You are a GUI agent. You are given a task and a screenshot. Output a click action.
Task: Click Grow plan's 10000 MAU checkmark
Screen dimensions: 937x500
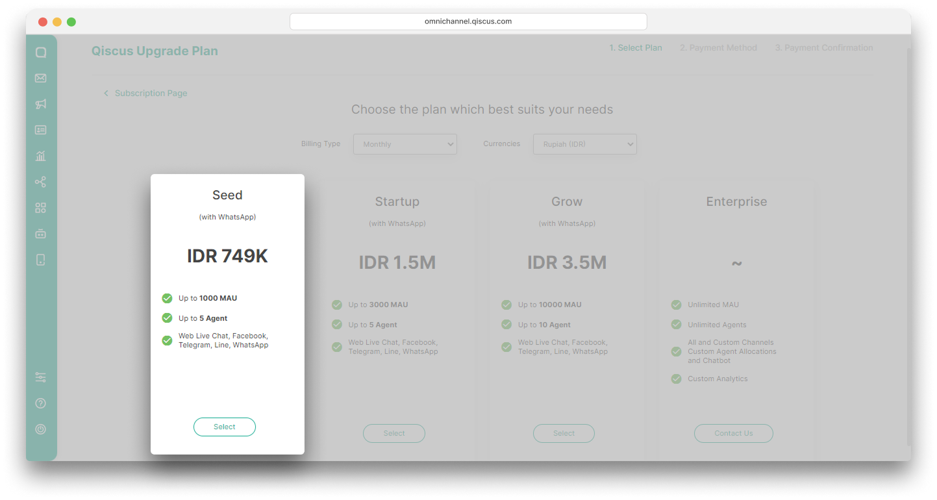point(506,305)
